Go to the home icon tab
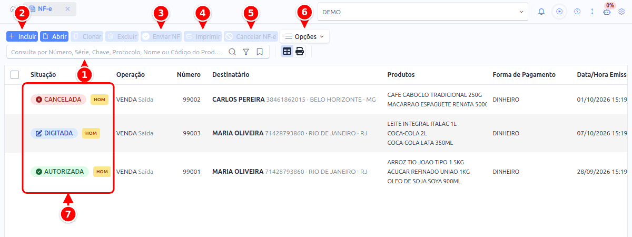Viewport: 632px width, 237px height. (13, 9)
